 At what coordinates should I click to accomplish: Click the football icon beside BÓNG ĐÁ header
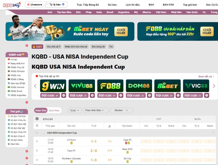coord(37,119)
